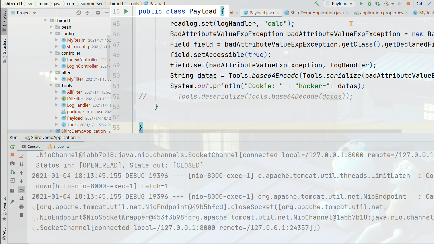The width and height of the screenshot is (434, 244).
Task: Close the ShiroDemoApplication run tab
Action: click(79, 138)
